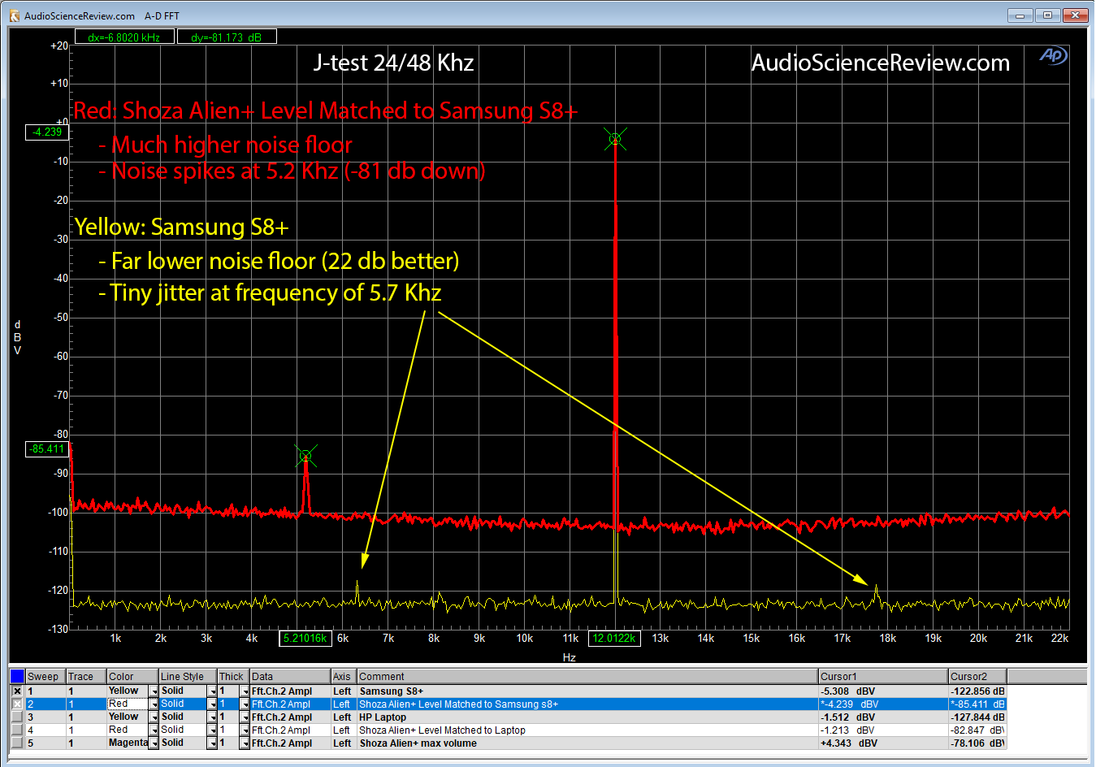Click the '*-4.239 dBV' Cursor1 value in the table
Image resolution: width=1096 pixels, height=767 pixels.
click(x=883, y=704)
